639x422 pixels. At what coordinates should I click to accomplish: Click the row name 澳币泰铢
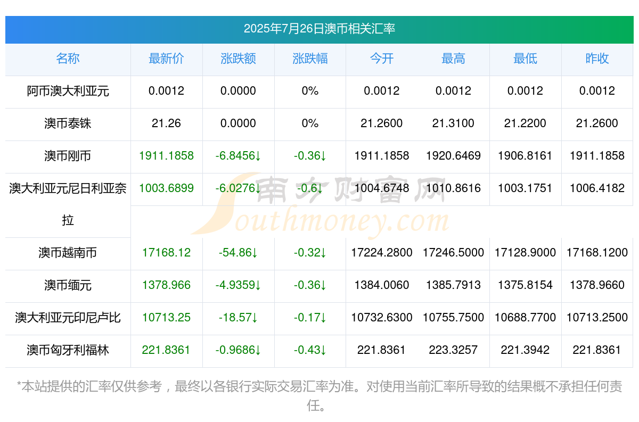(68, 123)
